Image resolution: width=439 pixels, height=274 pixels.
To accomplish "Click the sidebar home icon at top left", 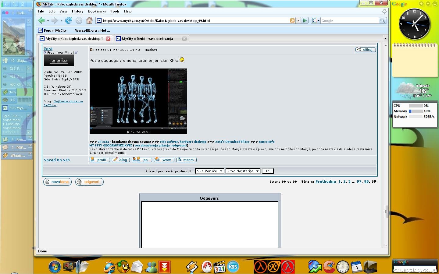I will point(22,4).
